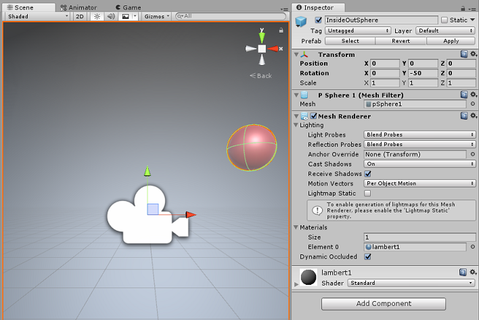The height and width of the screenshot is (320, 479).
Task: Collapse the Transform component foldout
Action: click(296, 54)
